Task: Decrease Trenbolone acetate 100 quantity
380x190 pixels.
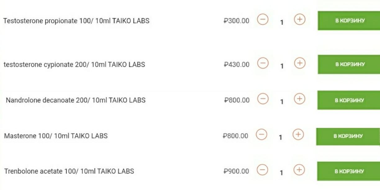Action: coord(263,170)
